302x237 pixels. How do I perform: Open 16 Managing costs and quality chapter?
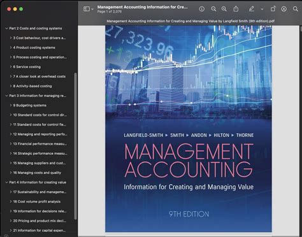37,173
